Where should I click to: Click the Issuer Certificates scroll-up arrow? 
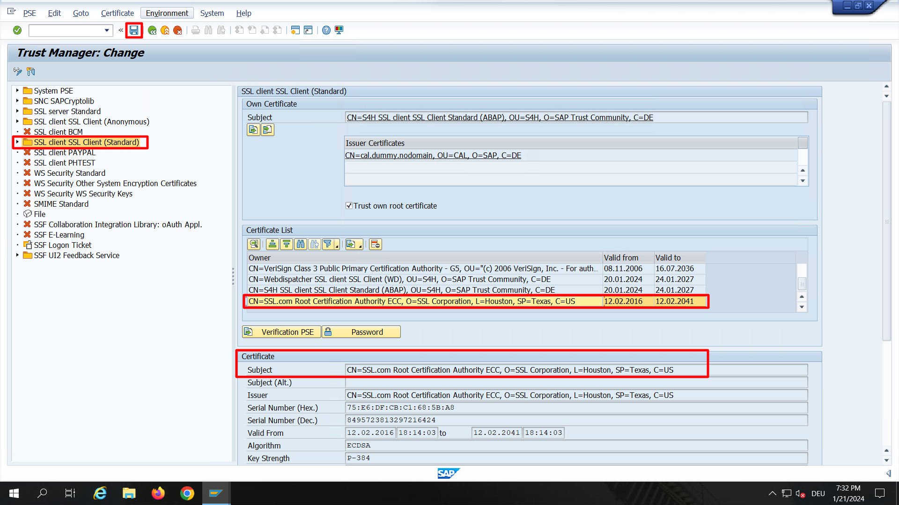coord(803,170)
